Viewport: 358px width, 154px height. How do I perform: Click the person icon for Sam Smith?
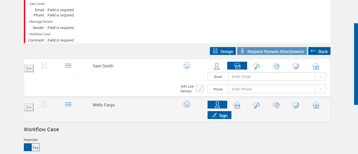pyautogui.click(x=217, y=66)
